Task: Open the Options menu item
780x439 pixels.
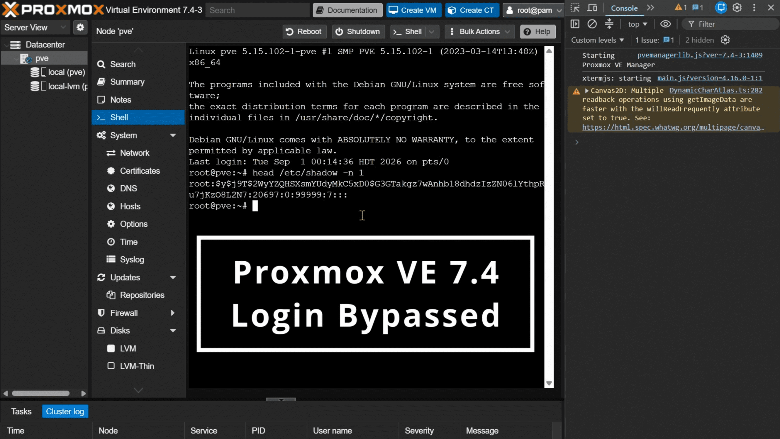Action: 138,224
